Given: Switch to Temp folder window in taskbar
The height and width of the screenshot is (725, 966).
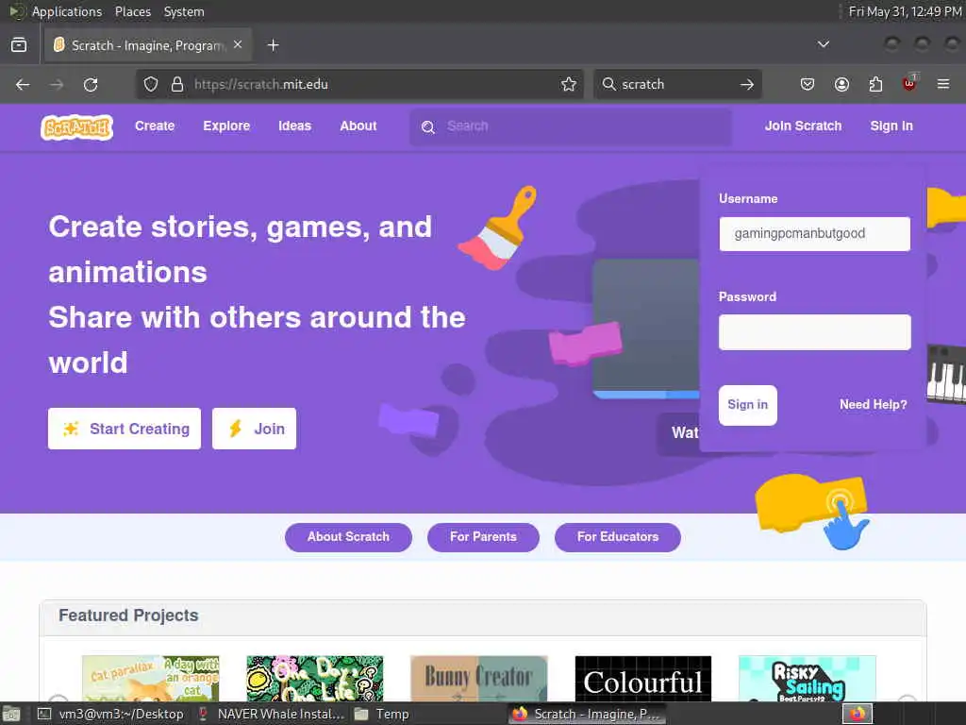Looking at the screenshot, I should coord(382,714).
